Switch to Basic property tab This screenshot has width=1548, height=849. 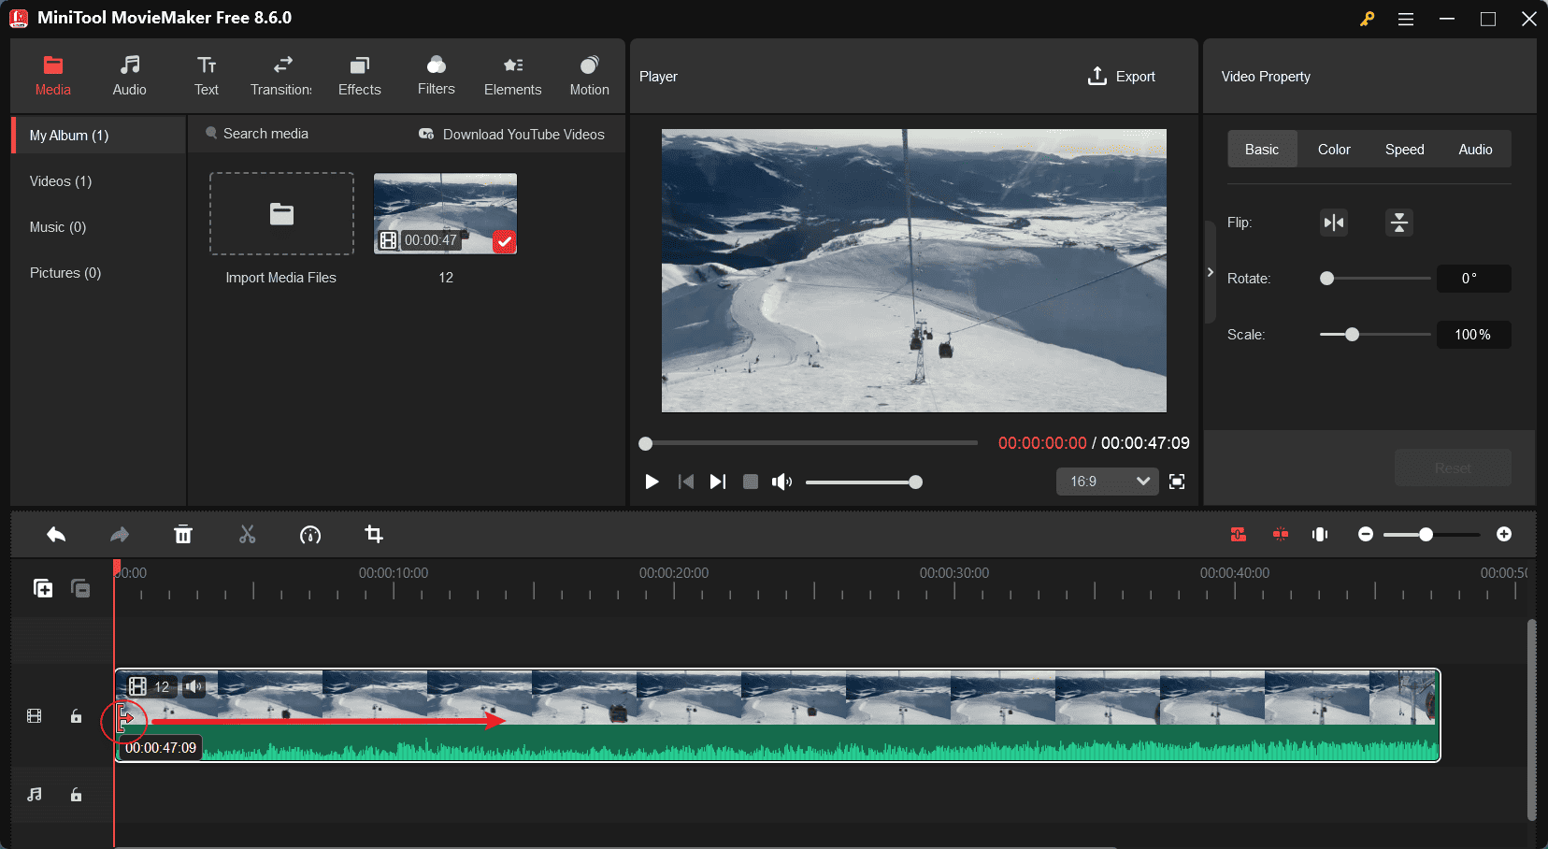(1262, 150)
